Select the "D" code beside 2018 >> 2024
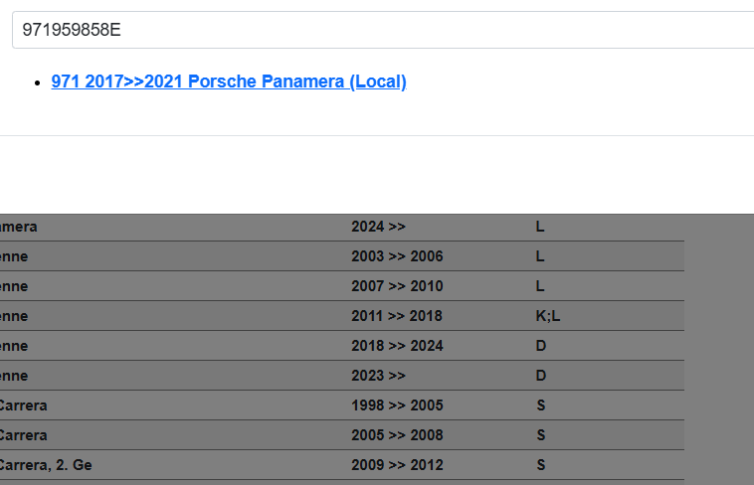 (541, 346)
